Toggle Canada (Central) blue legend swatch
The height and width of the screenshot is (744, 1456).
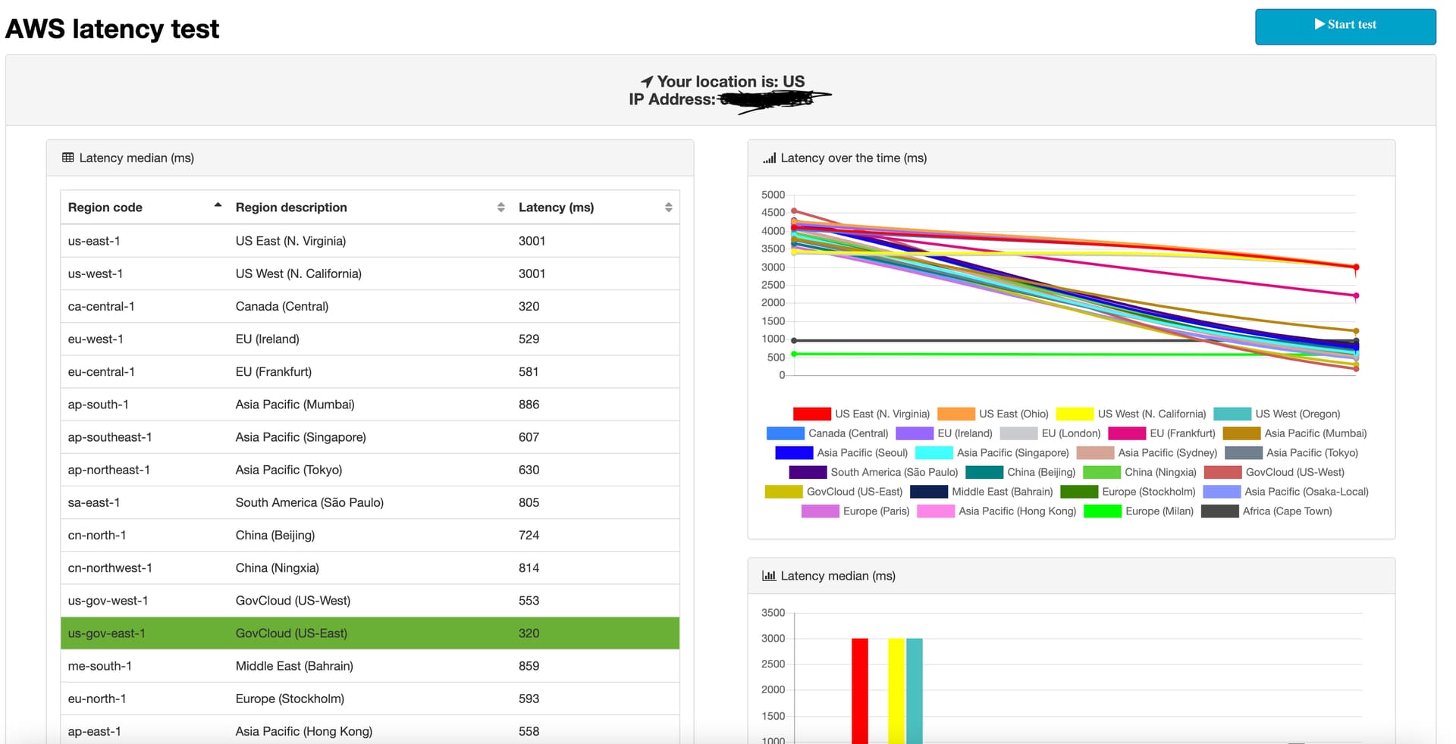click(786, 433)
